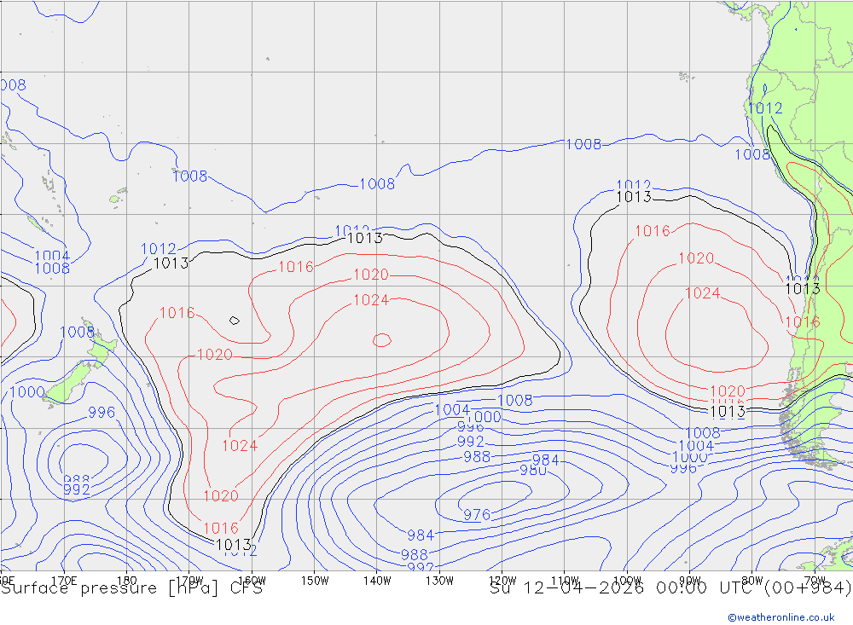Viewport: 853px width, 625px height.
Task: Click the 160W longitude label
Action: (x=252, y=581)
